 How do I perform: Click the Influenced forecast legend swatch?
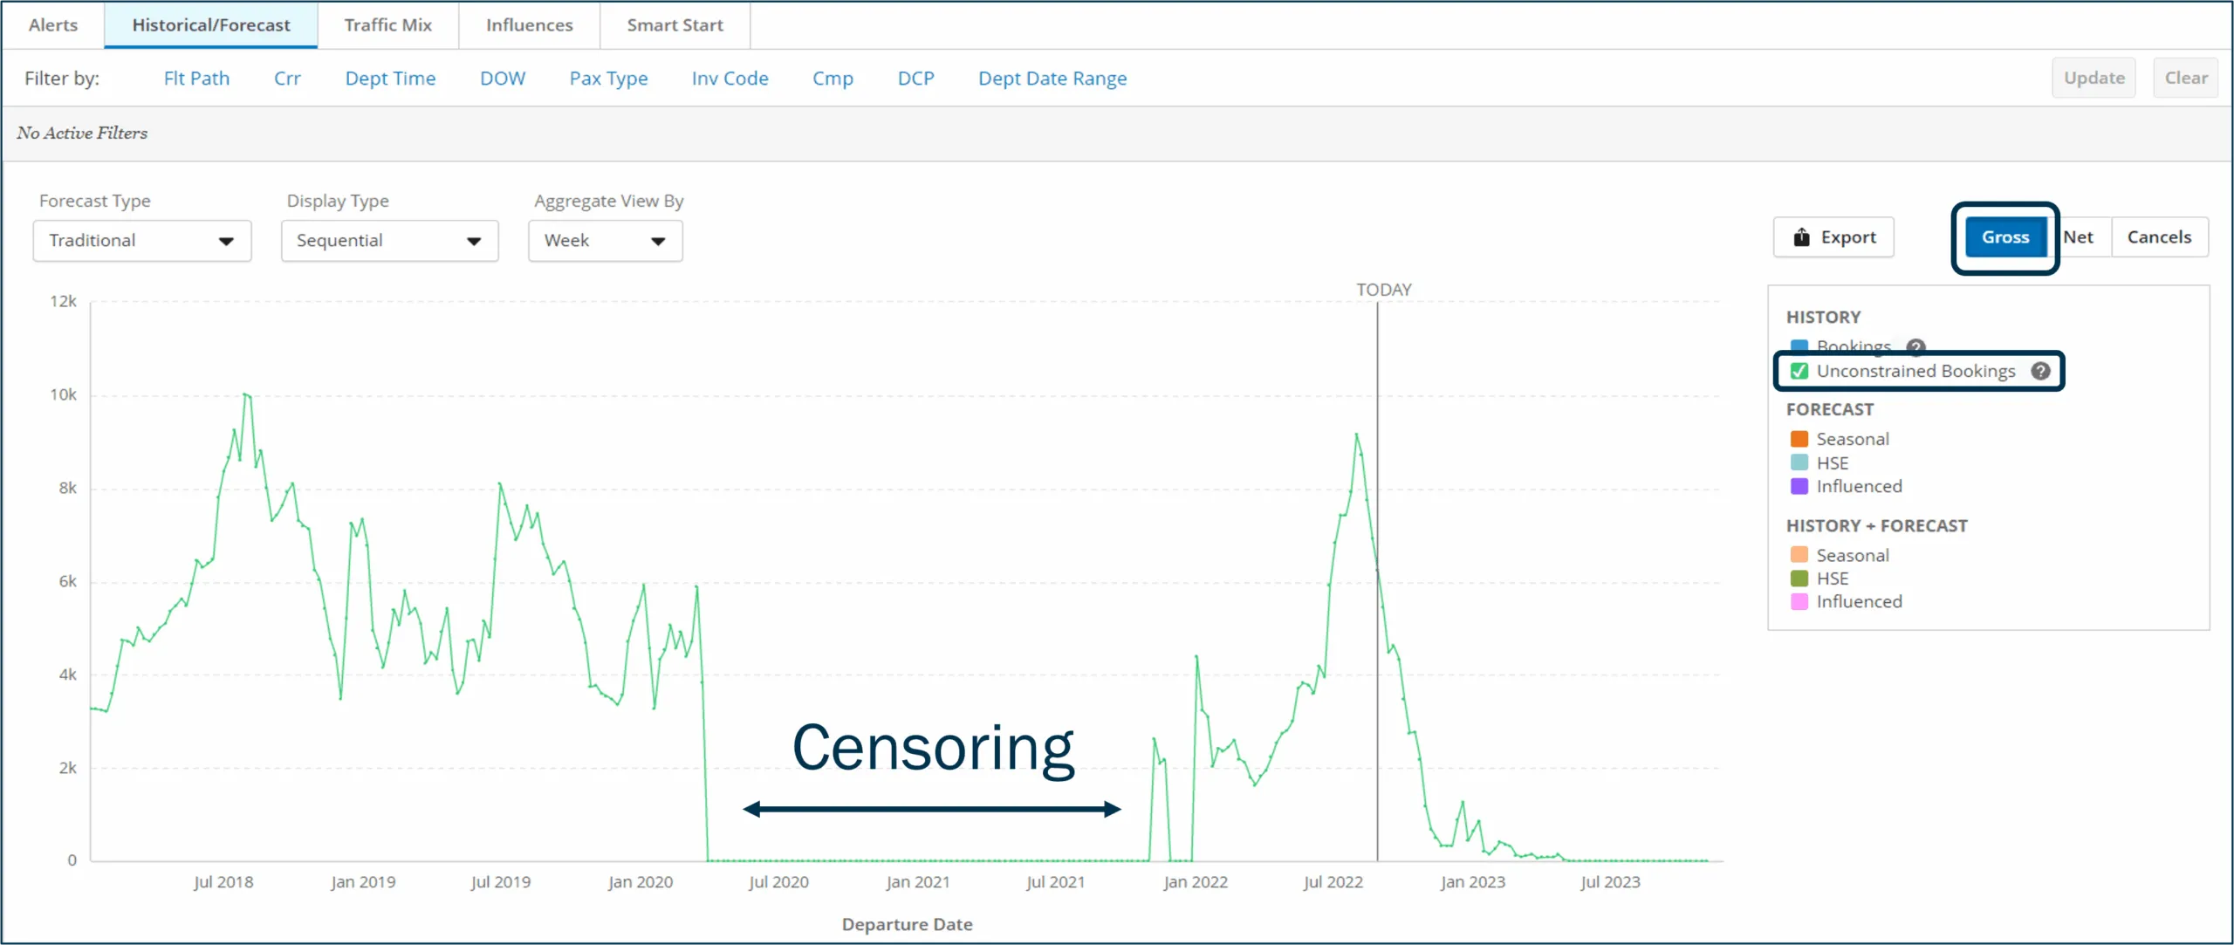[x=1799, y=486]
